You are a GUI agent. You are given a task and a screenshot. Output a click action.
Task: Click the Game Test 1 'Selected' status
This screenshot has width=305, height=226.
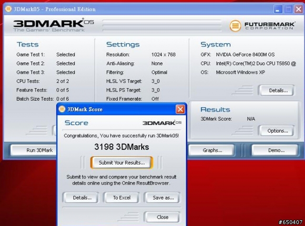point(66,54)
